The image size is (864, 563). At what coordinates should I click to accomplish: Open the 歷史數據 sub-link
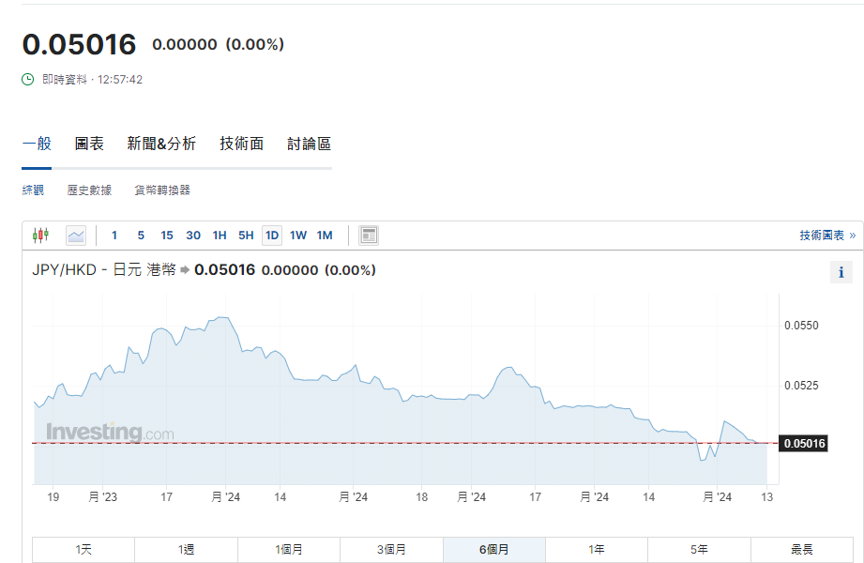point(89,190)
